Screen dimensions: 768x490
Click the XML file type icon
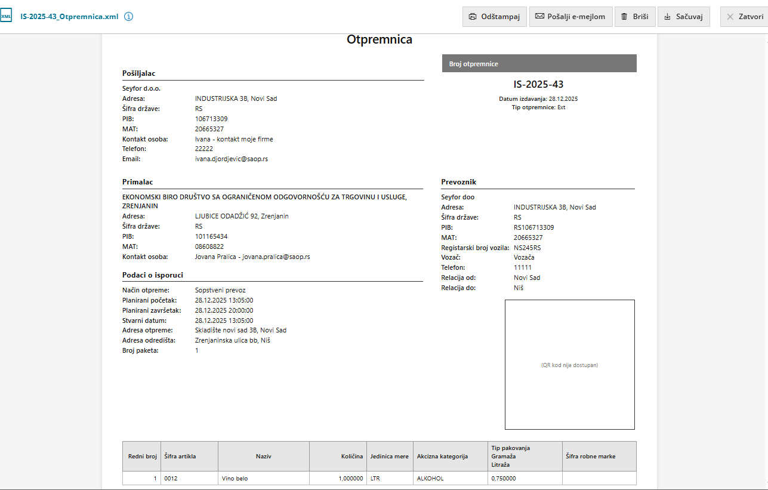6,16
